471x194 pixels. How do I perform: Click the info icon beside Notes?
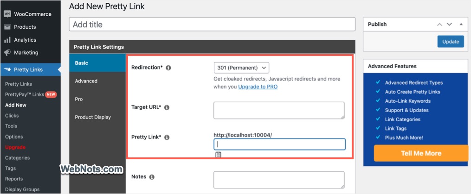pyautogui.click(x=152, y=177)
